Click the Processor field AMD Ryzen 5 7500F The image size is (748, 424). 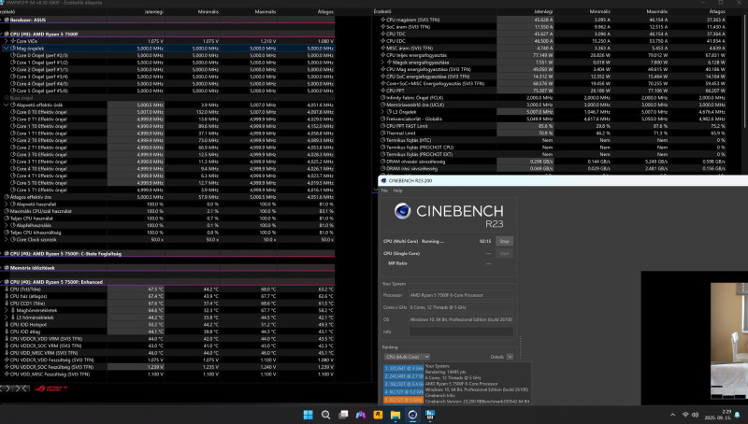tap(461, 295)
